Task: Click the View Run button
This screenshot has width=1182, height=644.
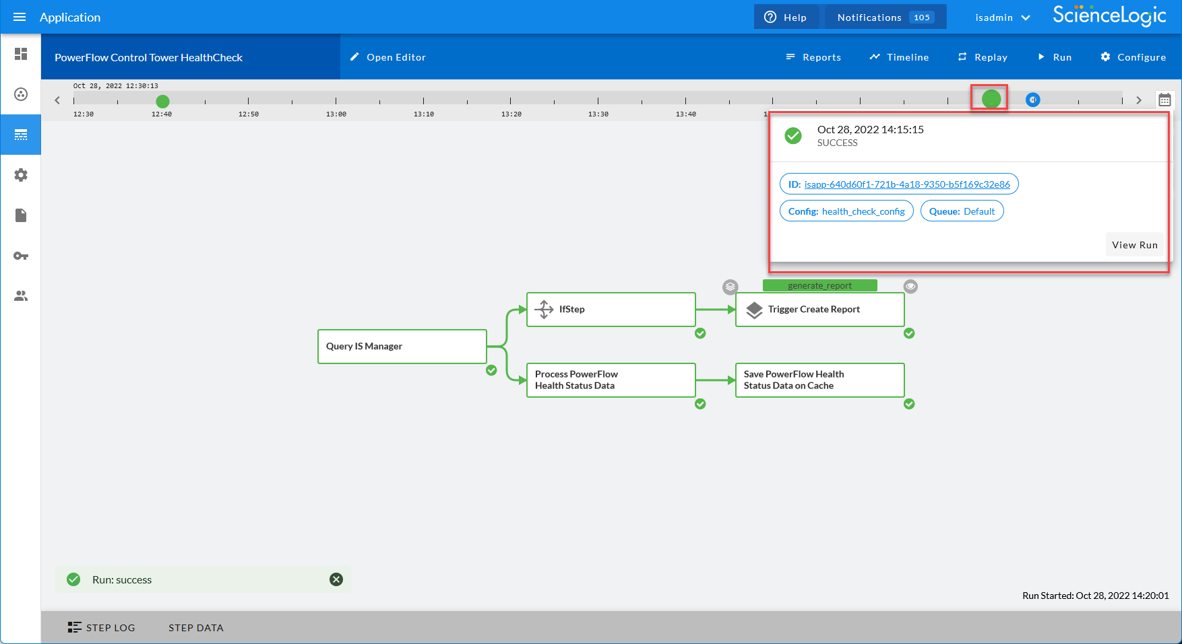Action: tap(1134, 245)
